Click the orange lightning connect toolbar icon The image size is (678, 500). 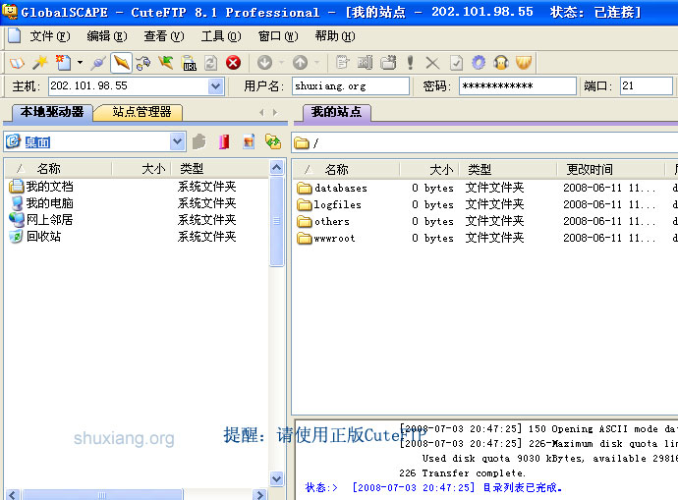121,63
